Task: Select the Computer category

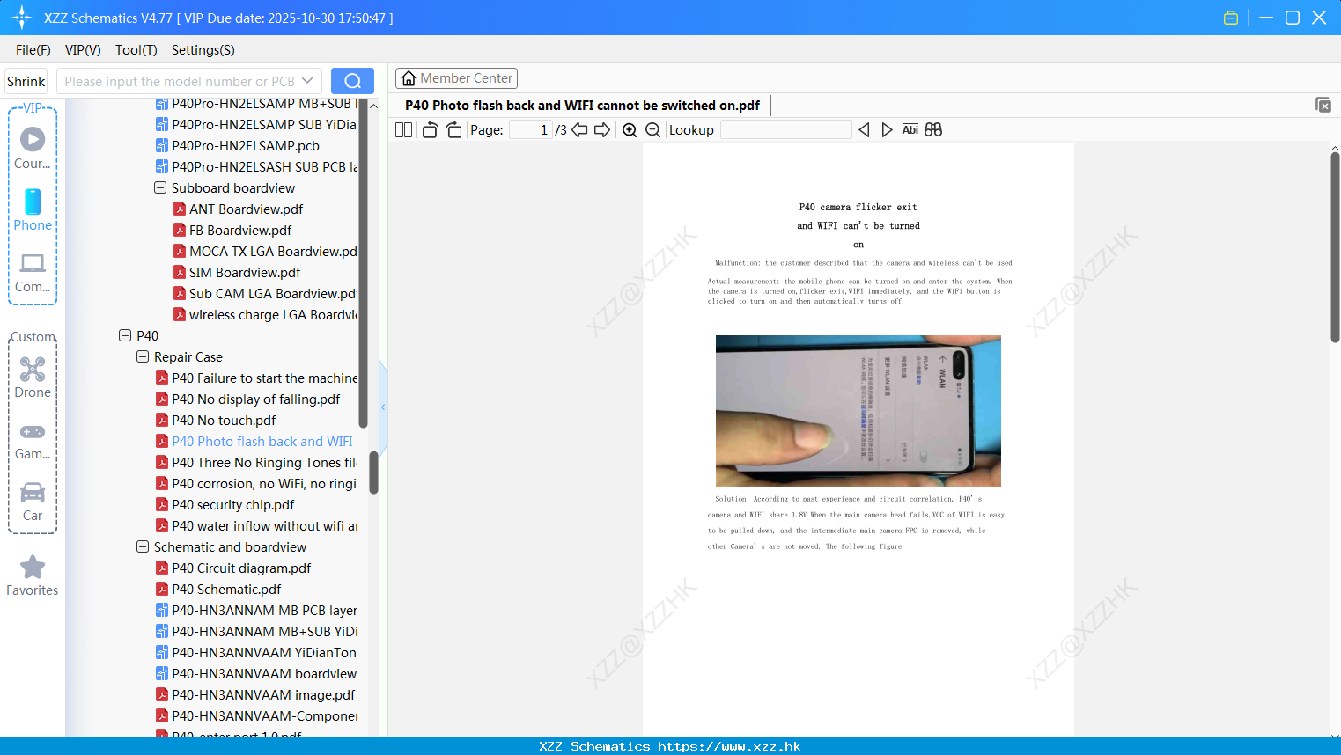Action: coord(33,273)
